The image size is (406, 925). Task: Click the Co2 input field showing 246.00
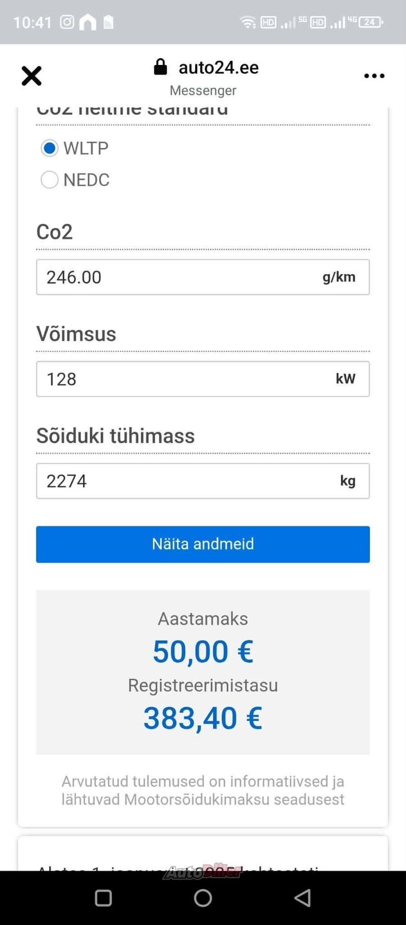(203, 277)
